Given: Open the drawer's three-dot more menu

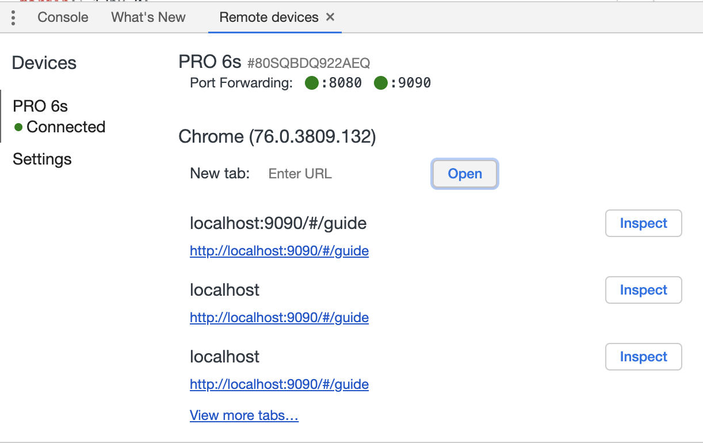Looking at the screenshot, I should [13, 17].
